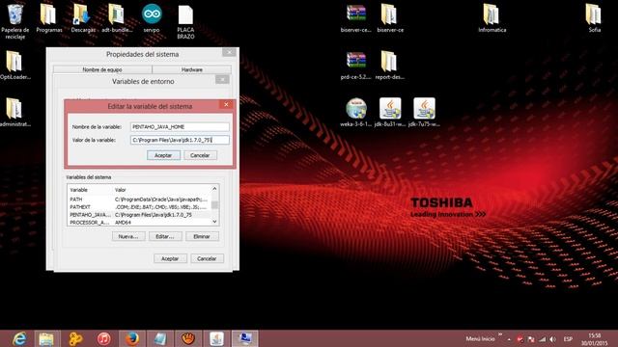Launch Internet Explorer from the taskbar
Image resolution: width=618 pixels, height=347 pixels.
tap(19, 338)
